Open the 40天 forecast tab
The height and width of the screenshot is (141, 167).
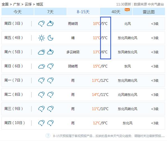(116, 12)
